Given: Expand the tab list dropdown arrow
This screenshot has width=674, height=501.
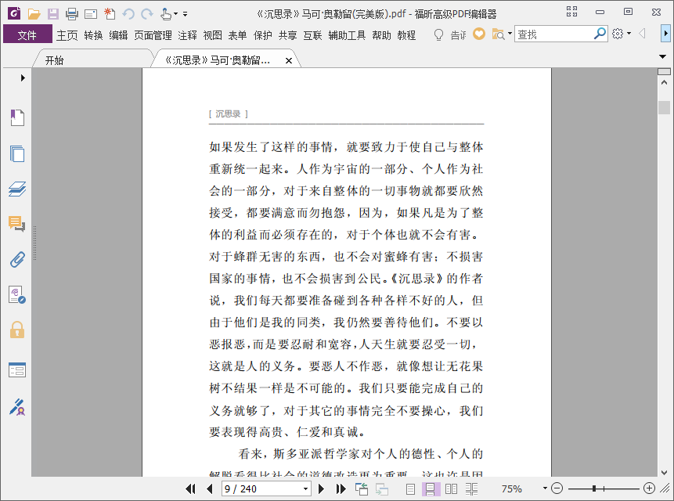Looking at the screenshot, I should click(662, 56).
